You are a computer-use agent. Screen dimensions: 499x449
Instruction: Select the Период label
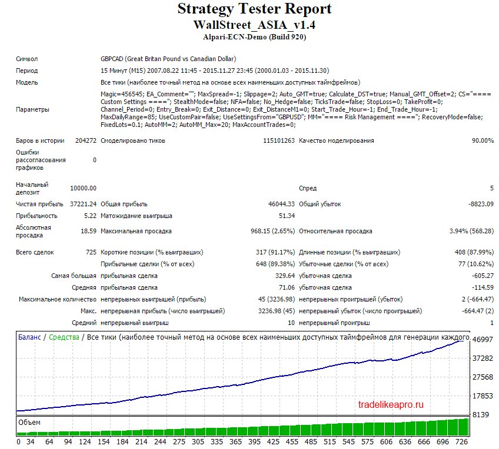(x=26, y=71)
